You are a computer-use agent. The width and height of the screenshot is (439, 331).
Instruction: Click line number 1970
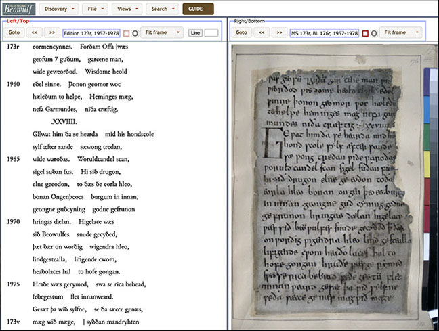(13, 222)
